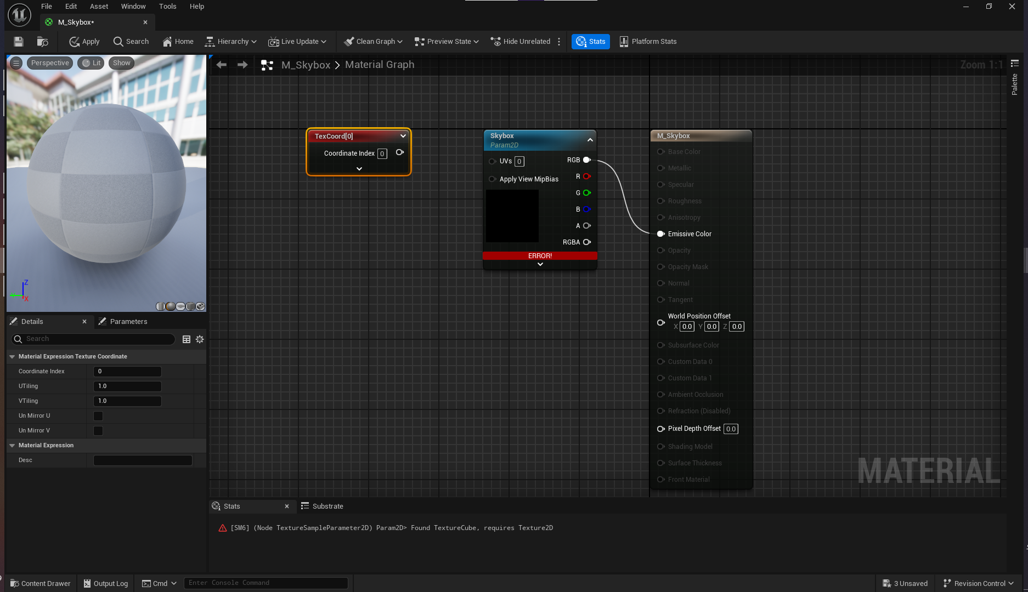This screenshot has height=592, width=1028.
Task: Collapse the Material Expression section
Action: click(x=12, y=446)
